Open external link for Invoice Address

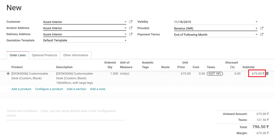[x=130, y=28]
